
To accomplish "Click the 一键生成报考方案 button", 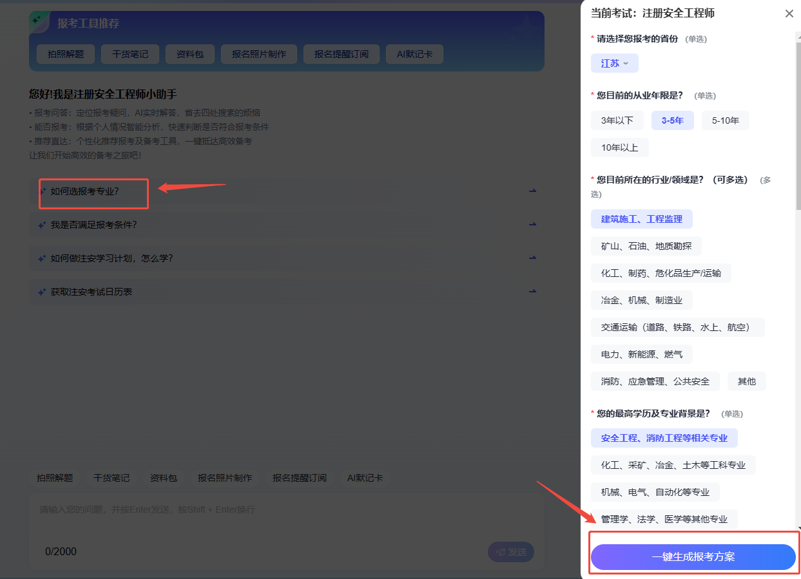I will pyautogui.click(x=693, y=557).
